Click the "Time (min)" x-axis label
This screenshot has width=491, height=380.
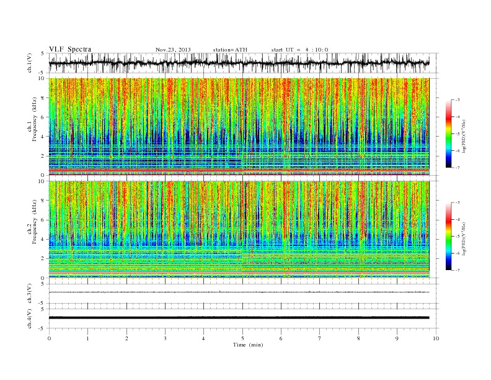click(248, 345)
